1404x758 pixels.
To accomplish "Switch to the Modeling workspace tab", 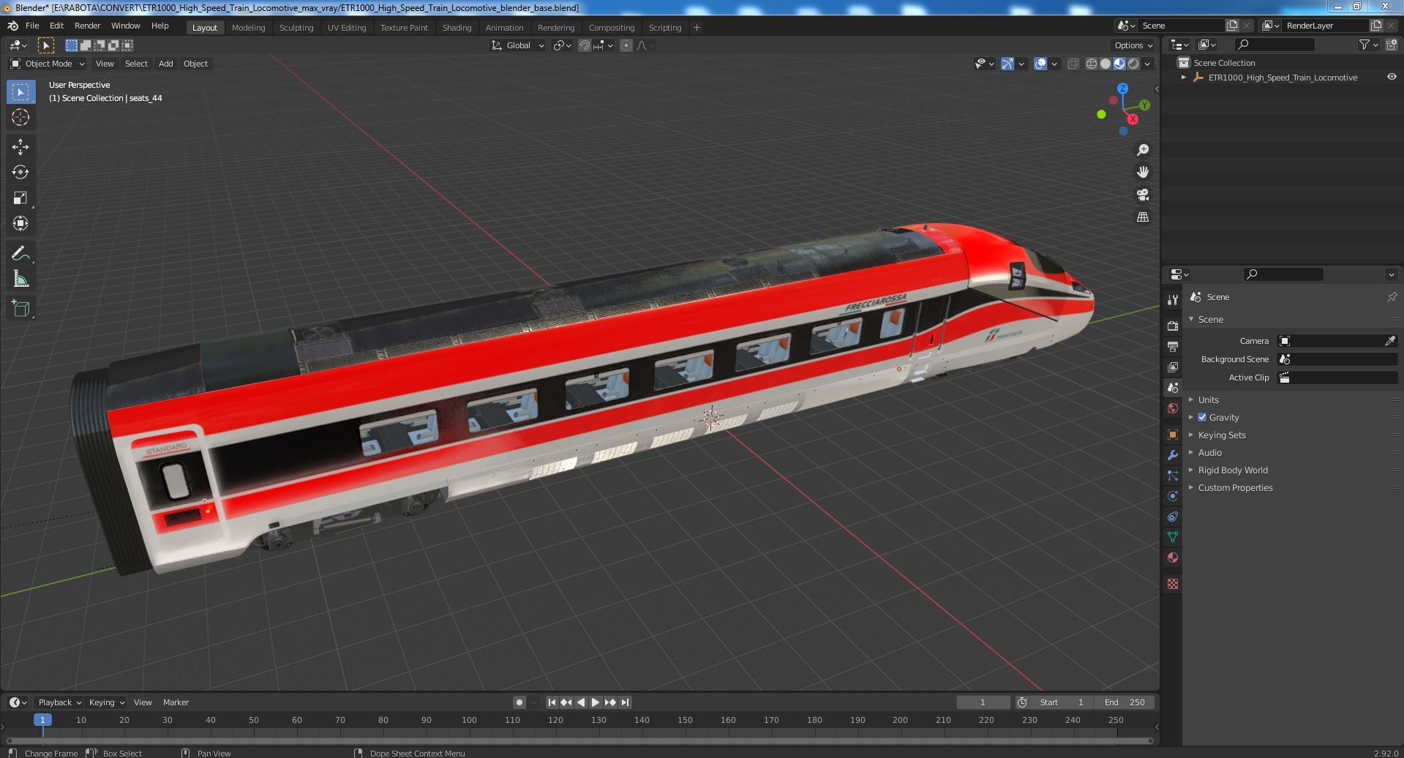I will [x=248, y=28].
